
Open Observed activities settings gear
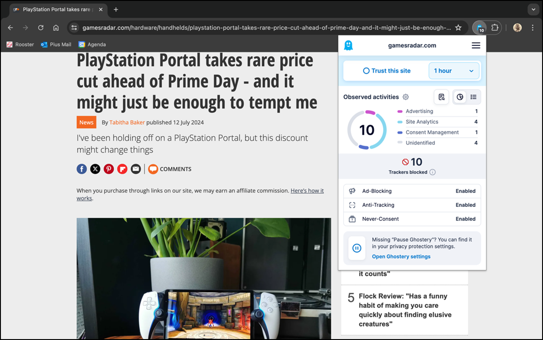405,97
